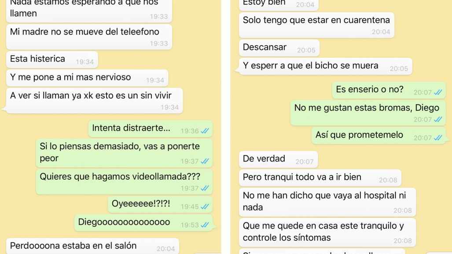
Task: Click the checkmarks on 'No me gustan estas bromas, Diego'
Action: pos(438,120)
